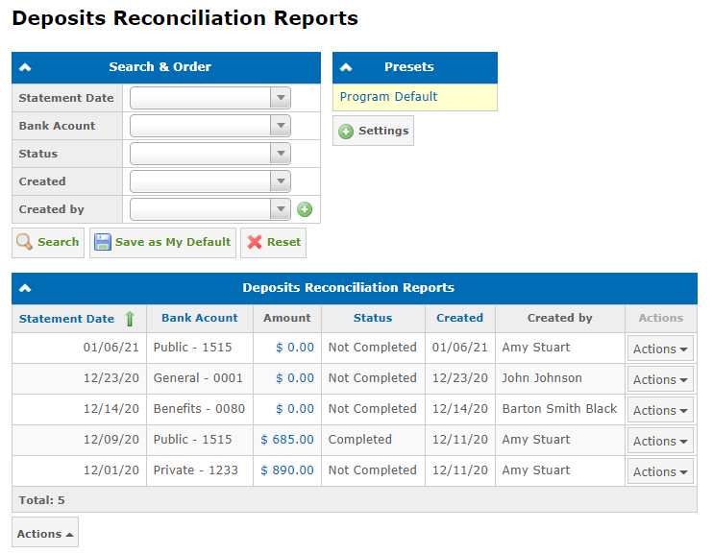
Task: Open the $ 0.00 amount for Benefits - 0080
Action: click(295, 409)
